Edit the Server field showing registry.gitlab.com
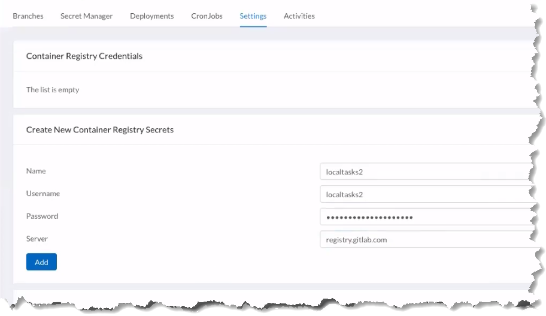The image size is (546, 316). (x=425, y=240)
